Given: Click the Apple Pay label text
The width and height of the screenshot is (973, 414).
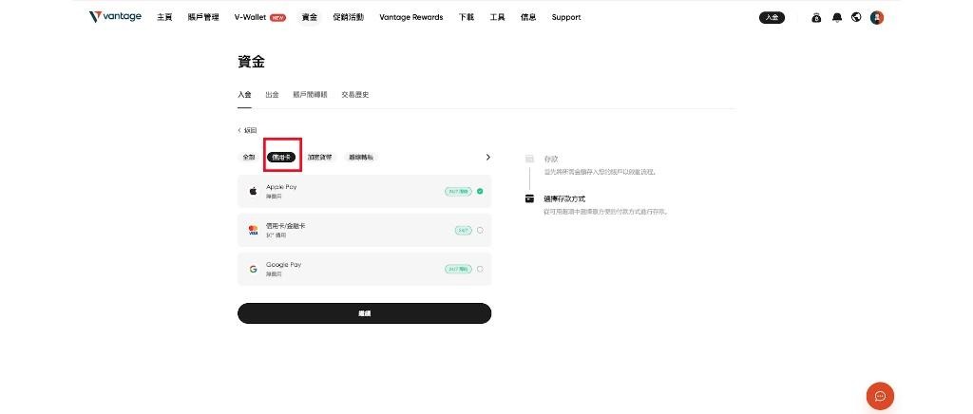Looking at the screenshot, I should point(281,186).
